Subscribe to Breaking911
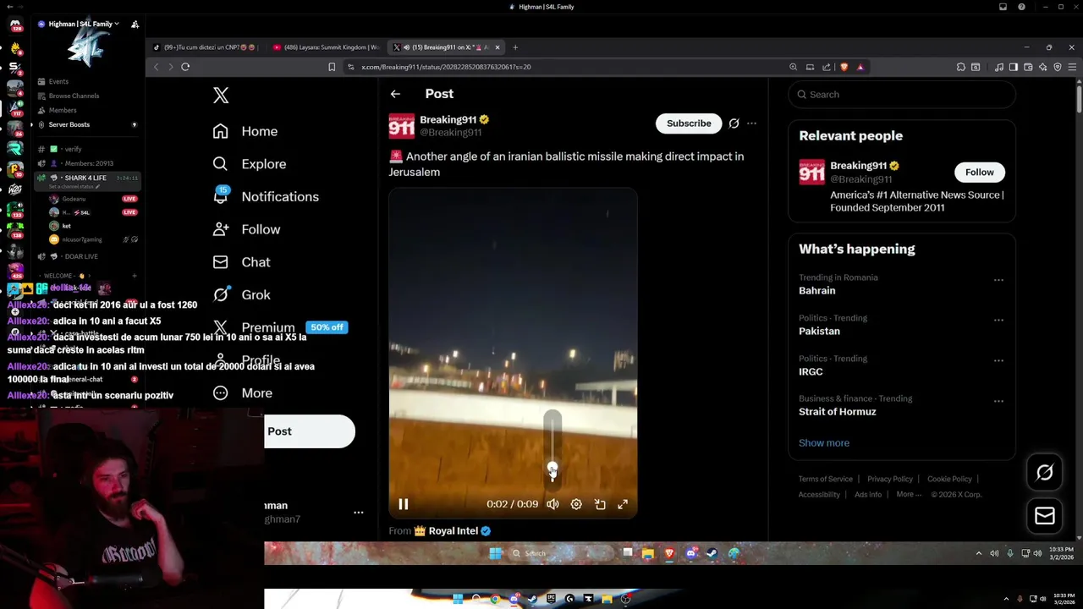Viewport: 1083px width, 609px height. point(689,123)
